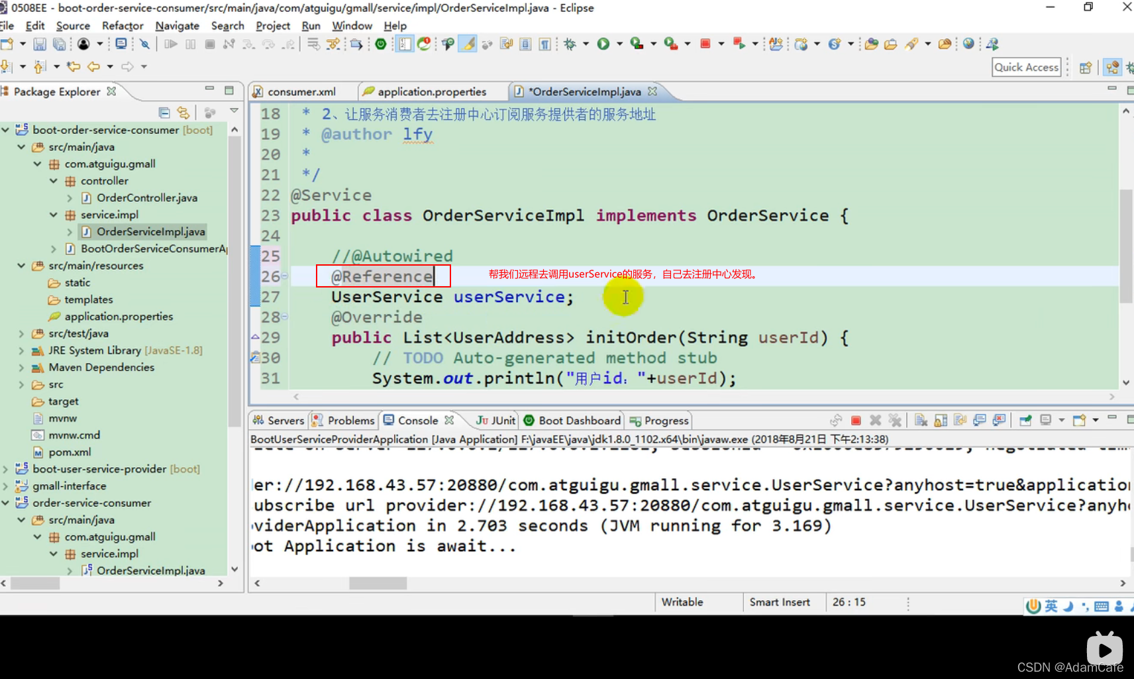Expand the gmall-interface project

coord(5,486)
